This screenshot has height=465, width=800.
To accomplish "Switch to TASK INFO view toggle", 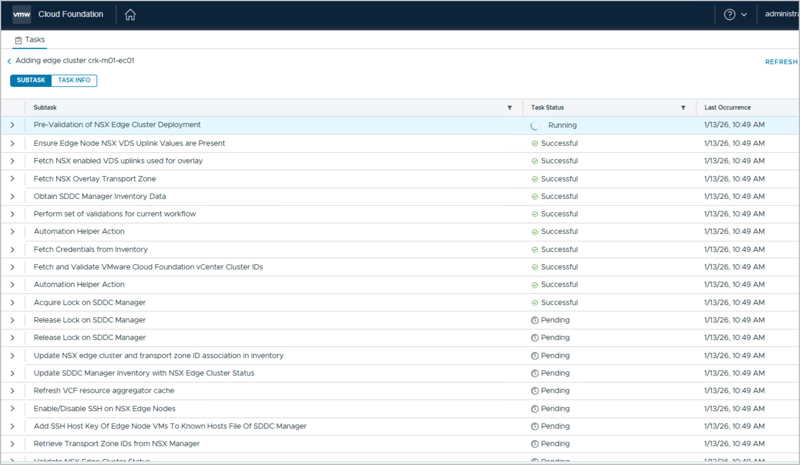I will pos(74,80).
